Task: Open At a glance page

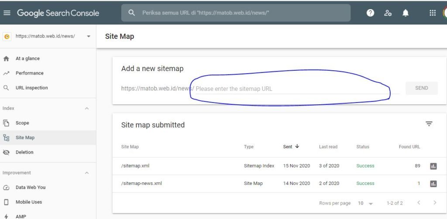Action: pos(28,58)
